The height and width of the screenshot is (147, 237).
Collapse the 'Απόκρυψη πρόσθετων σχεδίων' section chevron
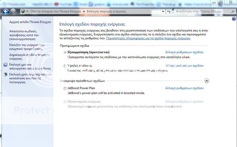[x=206, y=81]
